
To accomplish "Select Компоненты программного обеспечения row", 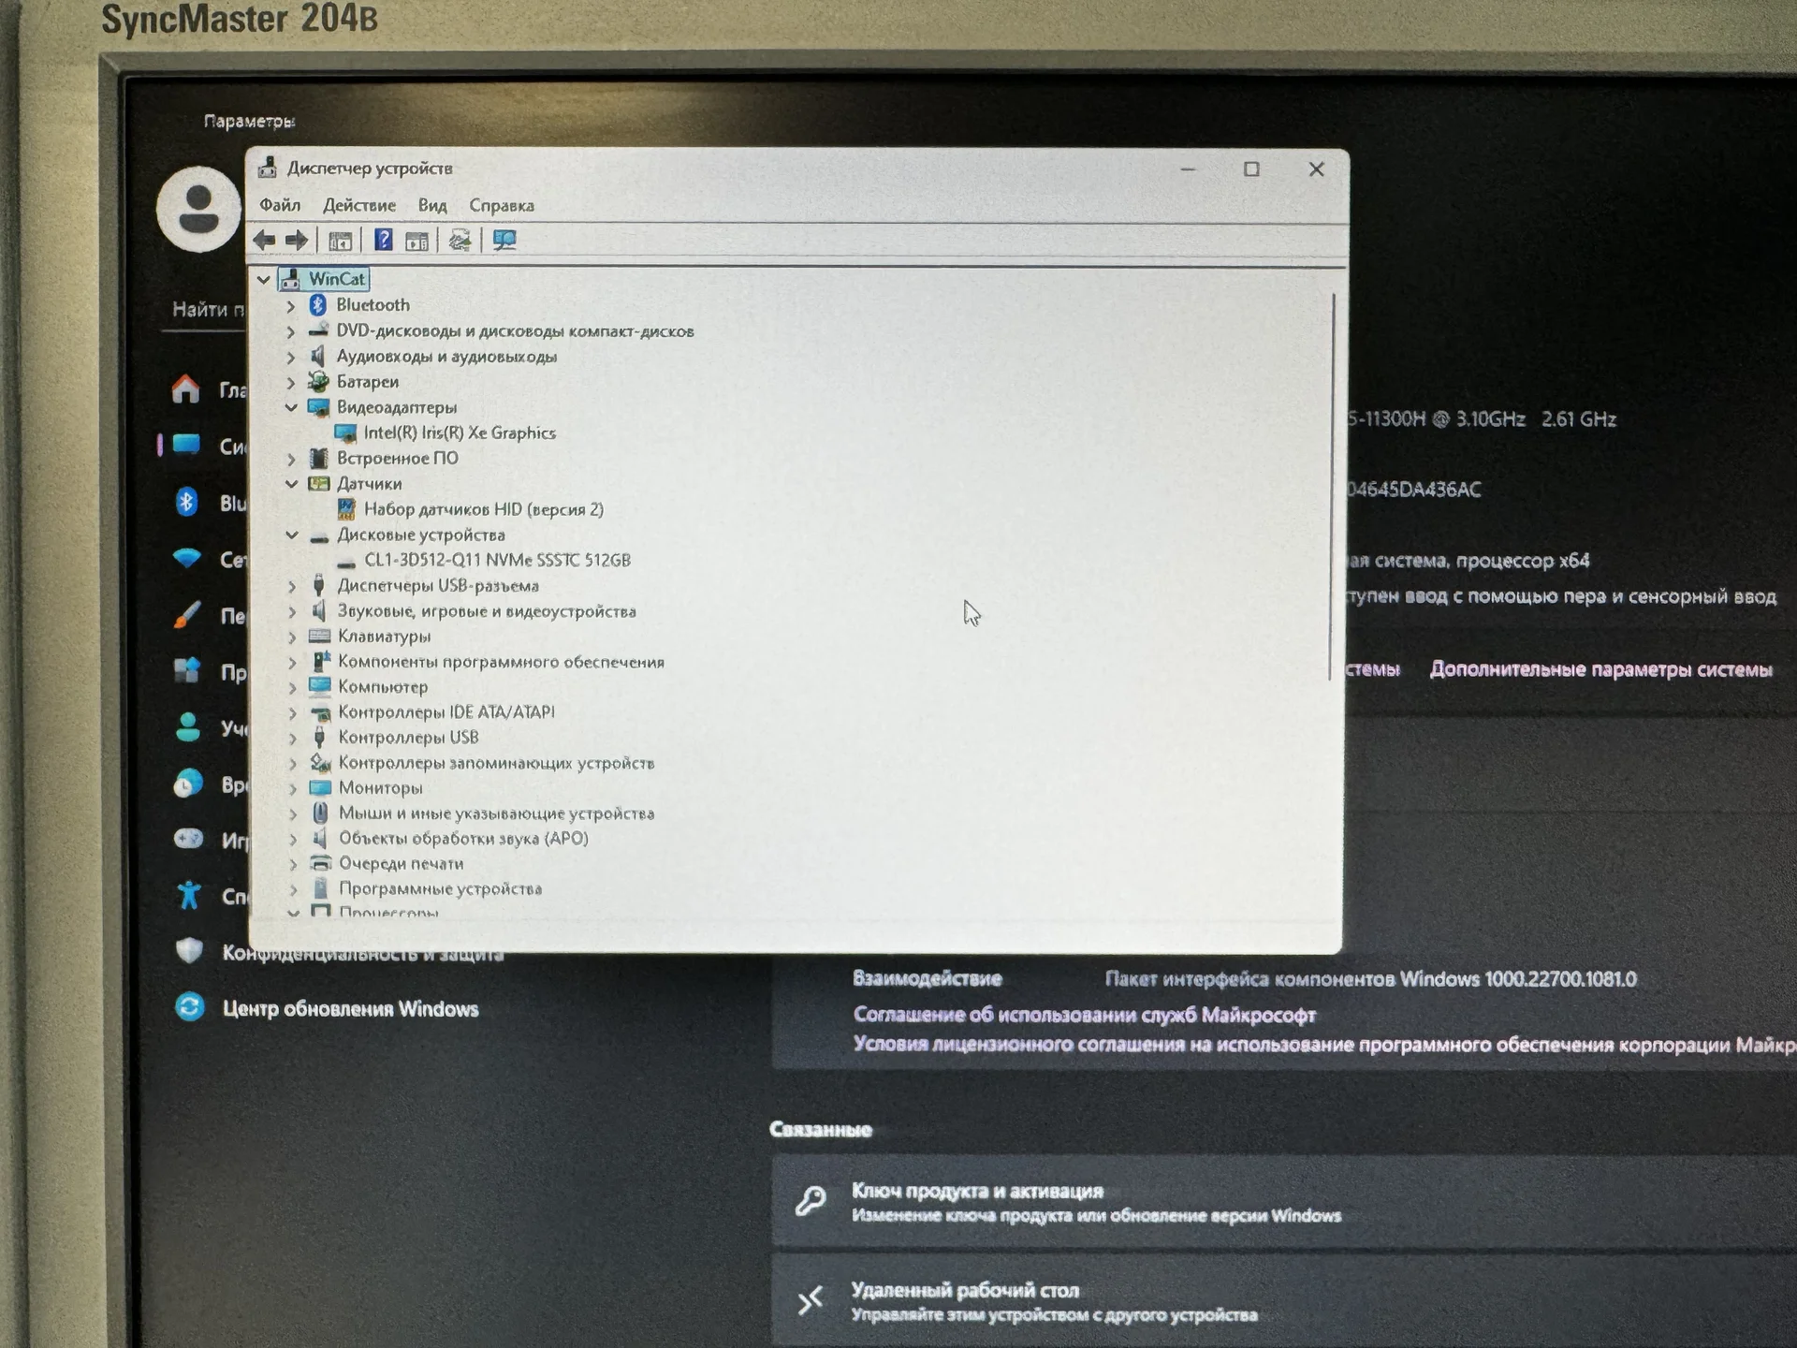I will click(x=501, y=662).
